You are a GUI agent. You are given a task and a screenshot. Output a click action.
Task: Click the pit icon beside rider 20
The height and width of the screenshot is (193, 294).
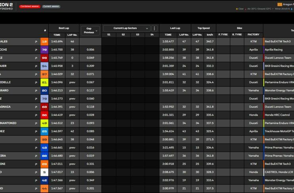tap(36, 91)
